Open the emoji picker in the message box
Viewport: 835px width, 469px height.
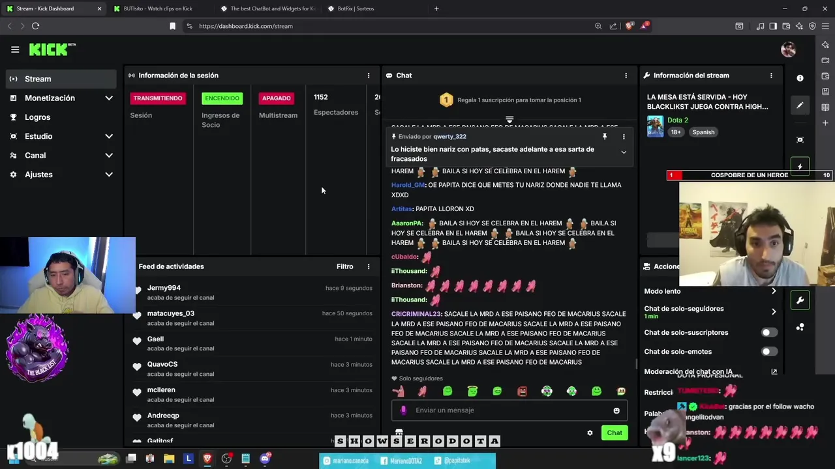coord(616,410)
